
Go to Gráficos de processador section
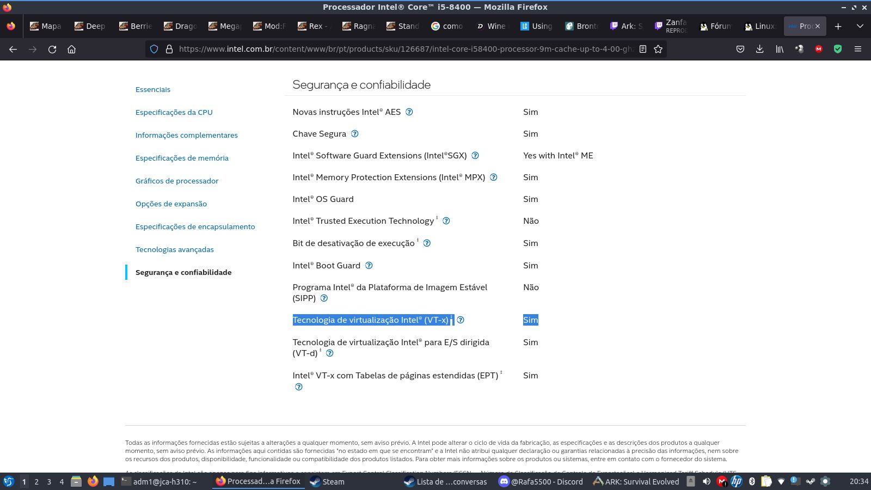pyautogui.click(x=177, y=181)
